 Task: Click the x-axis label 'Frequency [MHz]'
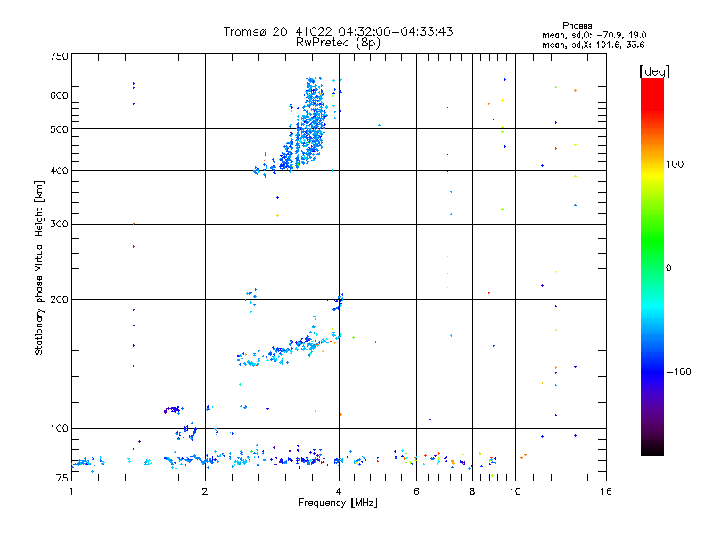(338, 503)
